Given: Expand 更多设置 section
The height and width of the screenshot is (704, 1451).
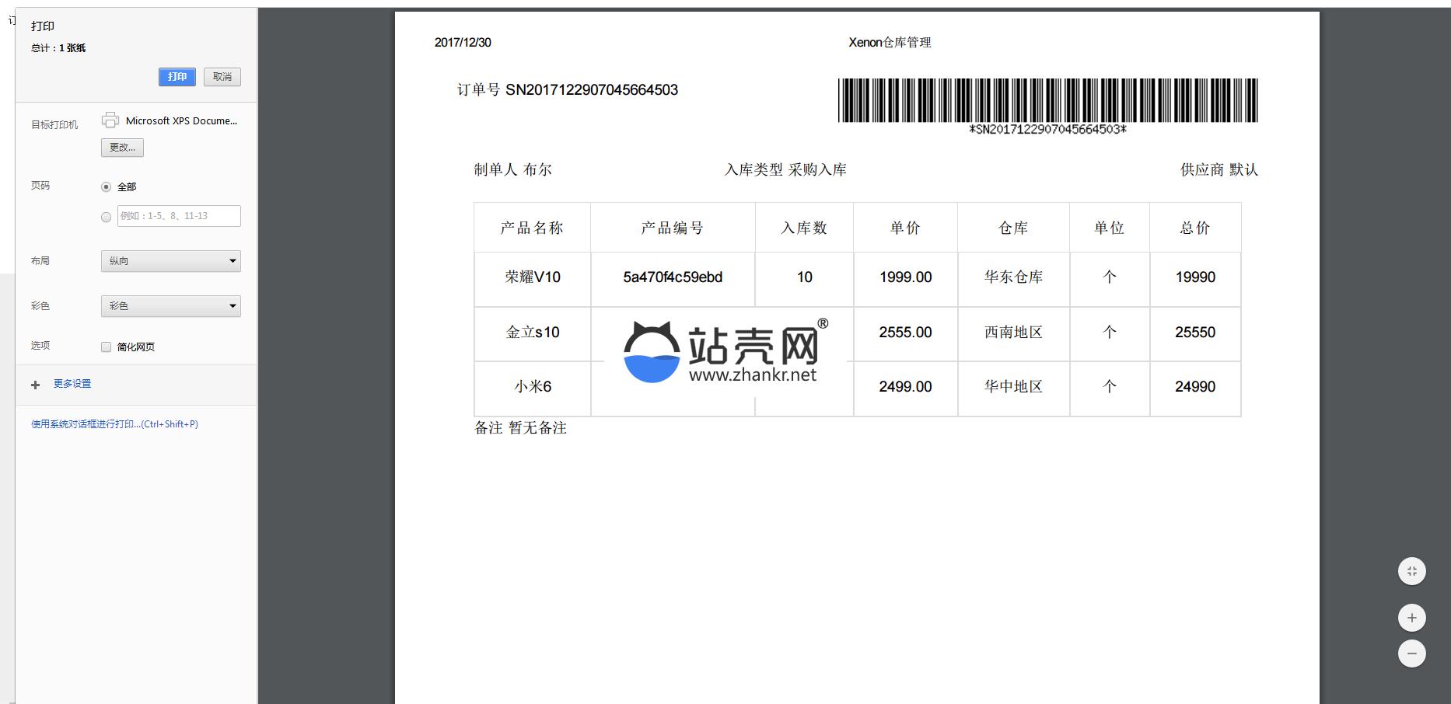Looking at the screenshot, I should (72, 384).
